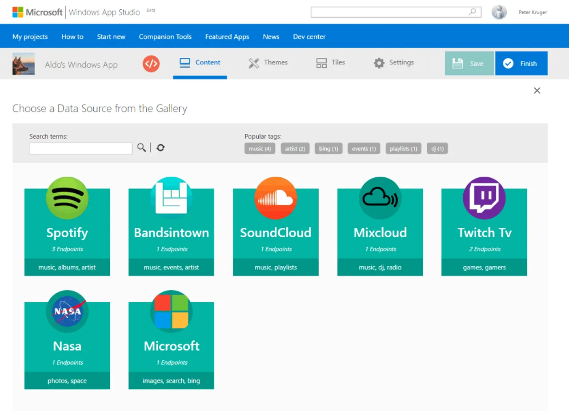
Task: Open the How to menu
Action: tap(72, 36)
